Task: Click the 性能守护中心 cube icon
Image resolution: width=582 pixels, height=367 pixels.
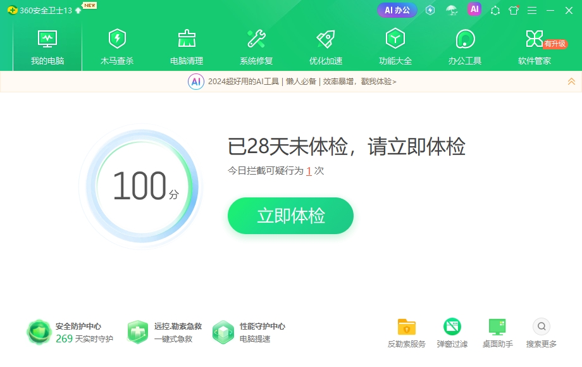Action: 223,332
